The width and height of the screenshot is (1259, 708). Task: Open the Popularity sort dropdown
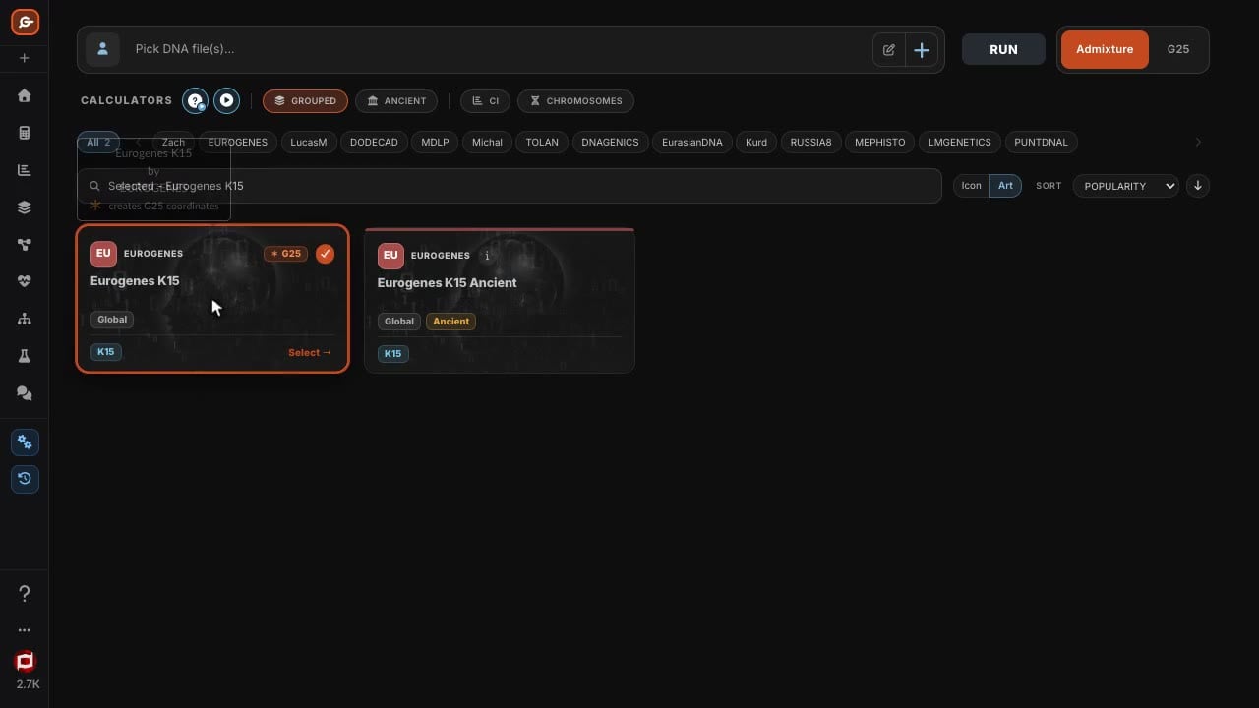coord(1126,186)
